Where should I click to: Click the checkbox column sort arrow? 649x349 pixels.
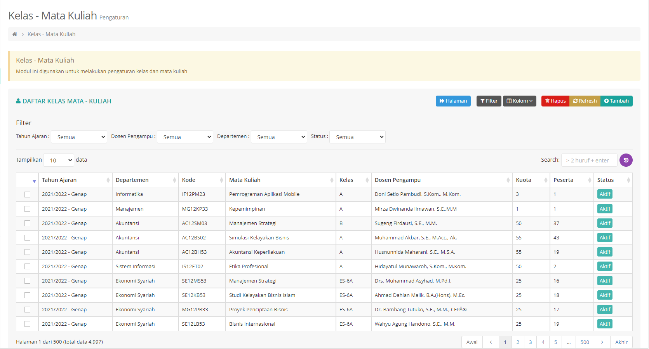pos(34,181)
